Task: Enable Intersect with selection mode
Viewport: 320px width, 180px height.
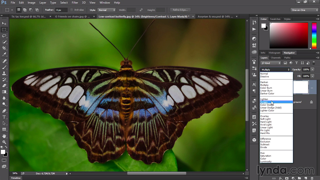Action: [37, 10]
